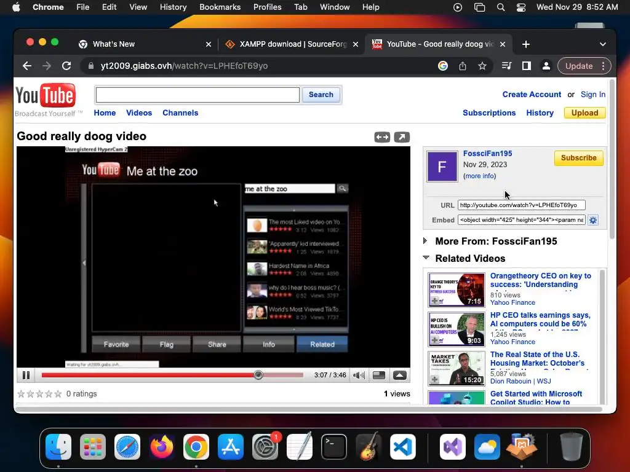This screenshot has height=472, width=630.
Task: Click the video progress slider handle
Action: click(x=258, y=375)
